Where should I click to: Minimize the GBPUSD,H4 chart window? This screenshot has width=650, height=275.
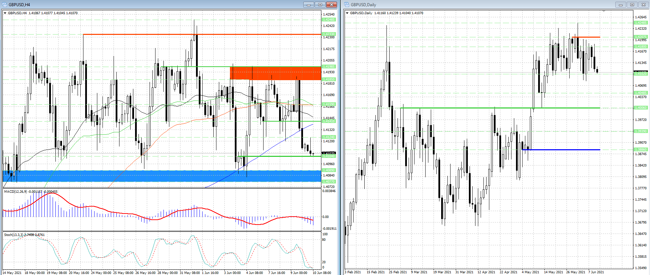point(309,4)
